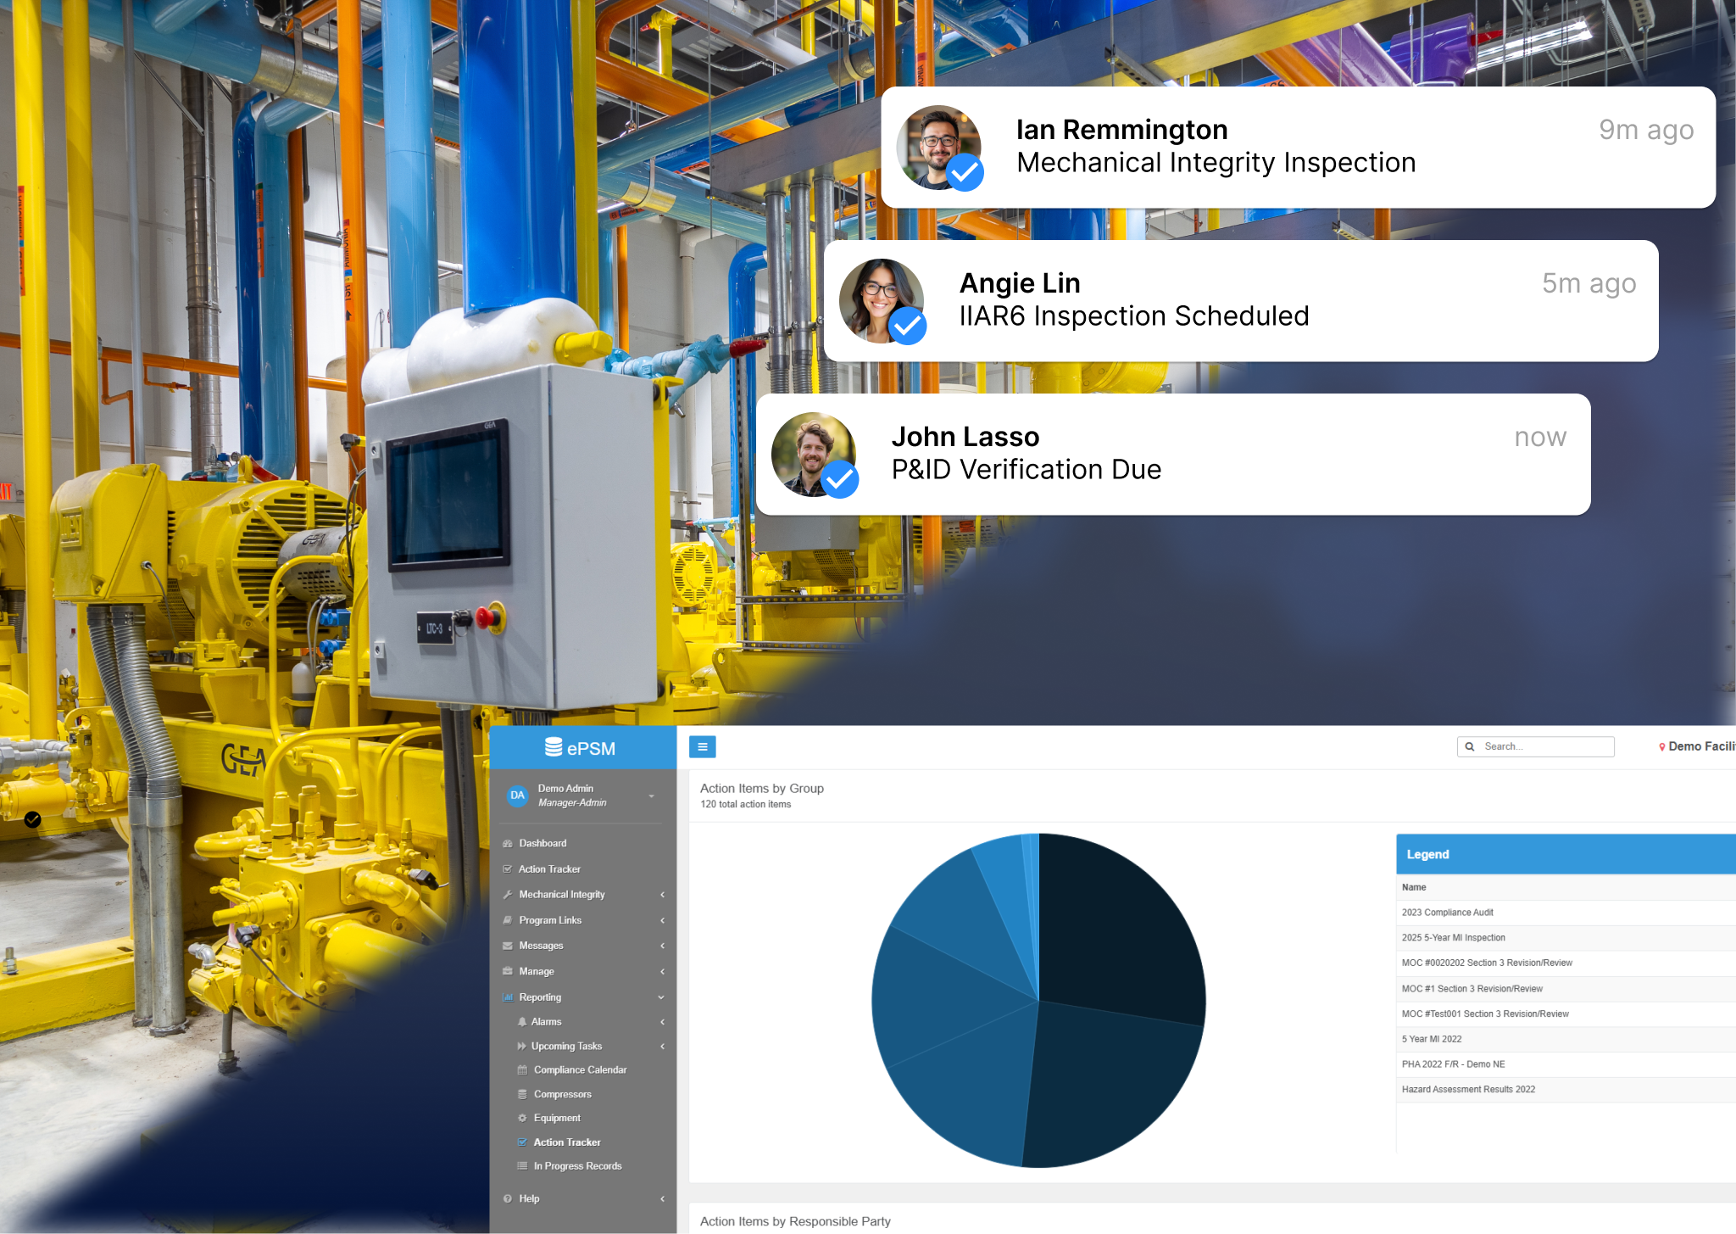Collapse the Reporting menu chevron
This screenshot has height=1234, width=1736.
661,997
